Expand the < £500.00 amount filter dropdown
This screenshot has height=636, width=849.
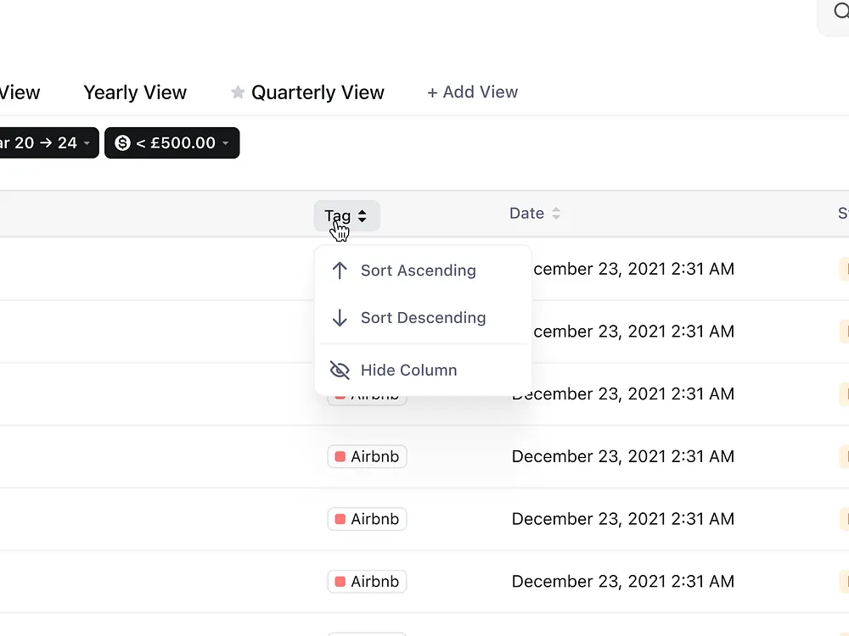[226, 143]
